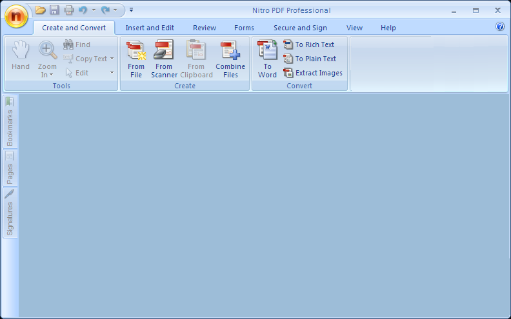The width and height of the screenshot is (511, 319).
Task: Close the Nitro PDF Professional window
Action: (497, 10)
